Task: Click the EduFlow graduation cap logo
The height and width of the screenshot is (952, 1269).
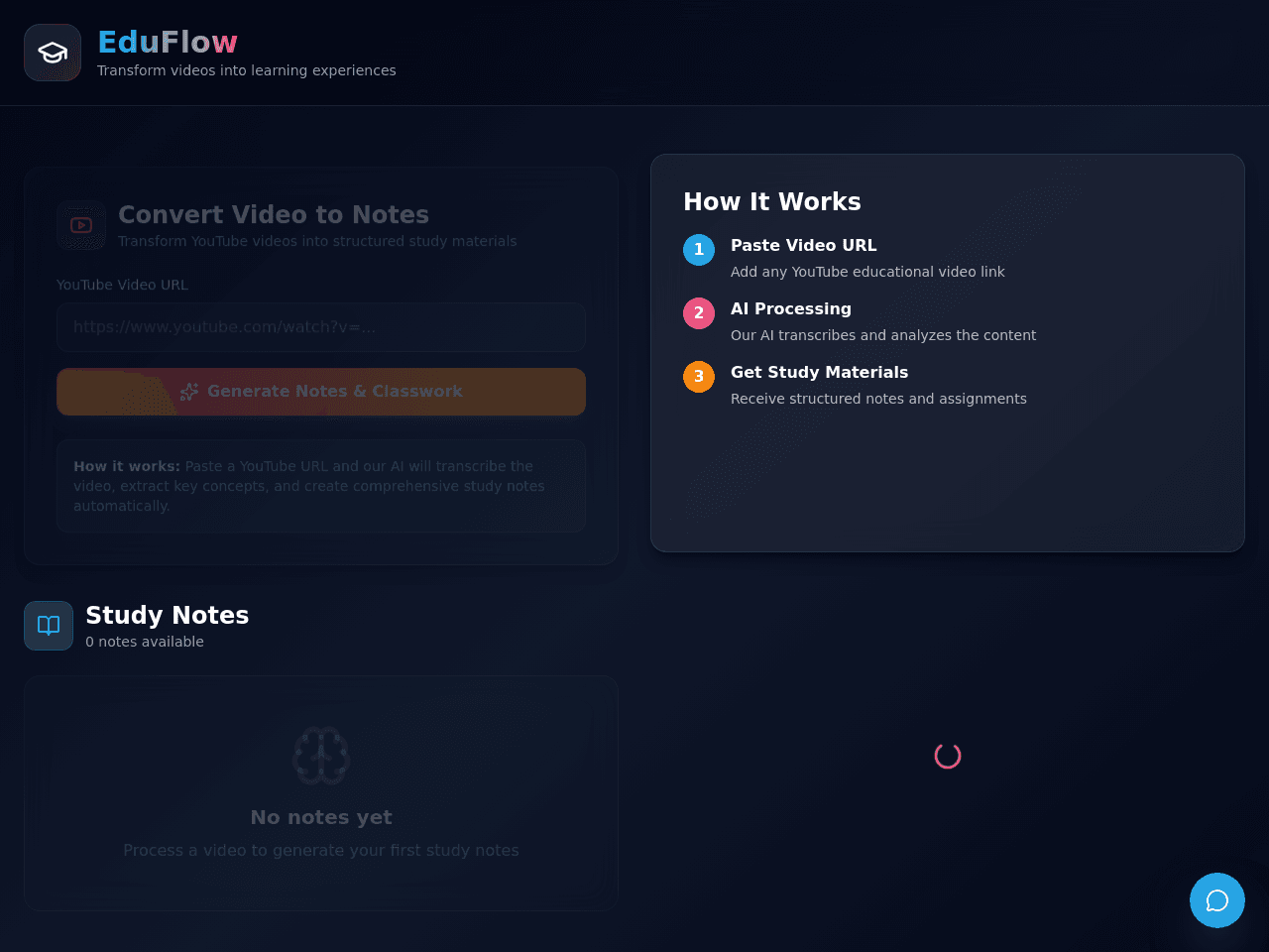Action: click(53, 53)
